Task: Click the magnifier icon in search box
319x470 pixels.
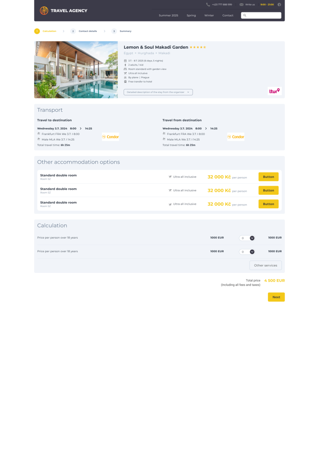Action: pyautogui.click(x=245, y=15)
